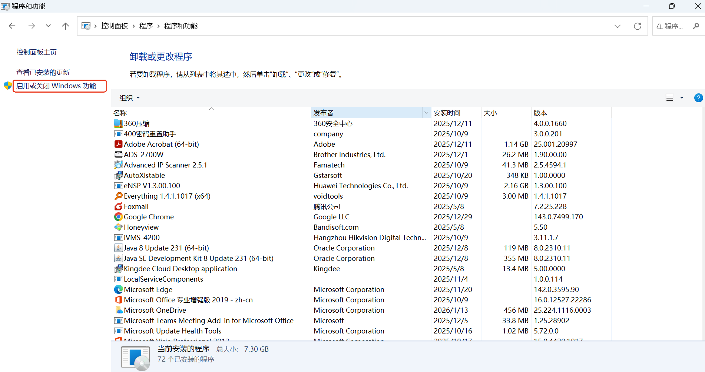The height and width of the screenshot is (372, 705).
Task: Open 控制面板主页 link
Action: 37,52
